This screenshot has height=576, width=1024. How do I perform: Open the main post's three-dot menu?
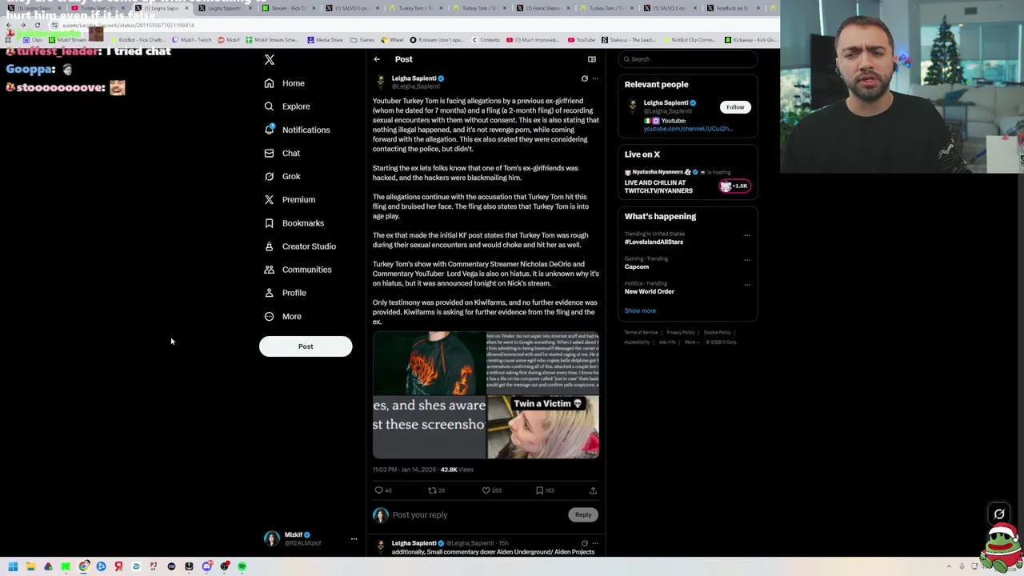point(595,78)
